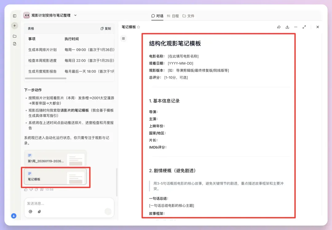Give a thumbs down to the reply
The image size is (332, 230).
tap(31, 189)
